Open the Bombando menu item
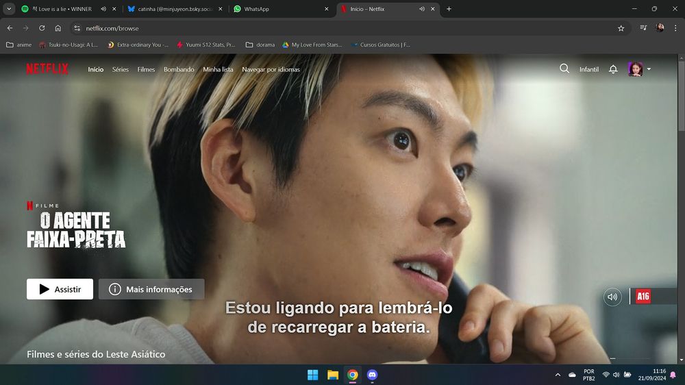The image size is (685, 385). point(179,69)
